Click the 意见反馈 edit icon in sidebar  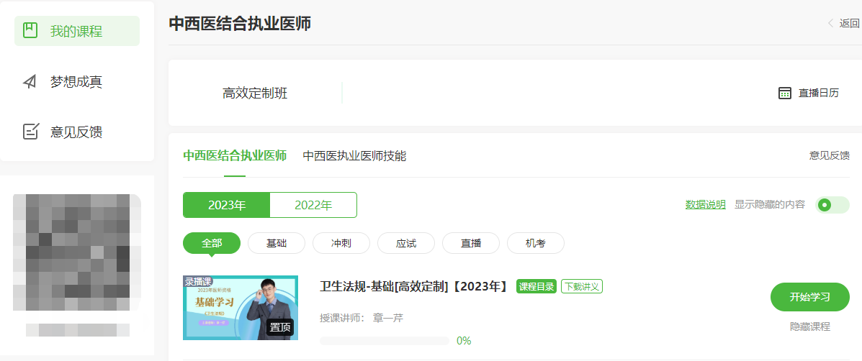pos(30,132)
